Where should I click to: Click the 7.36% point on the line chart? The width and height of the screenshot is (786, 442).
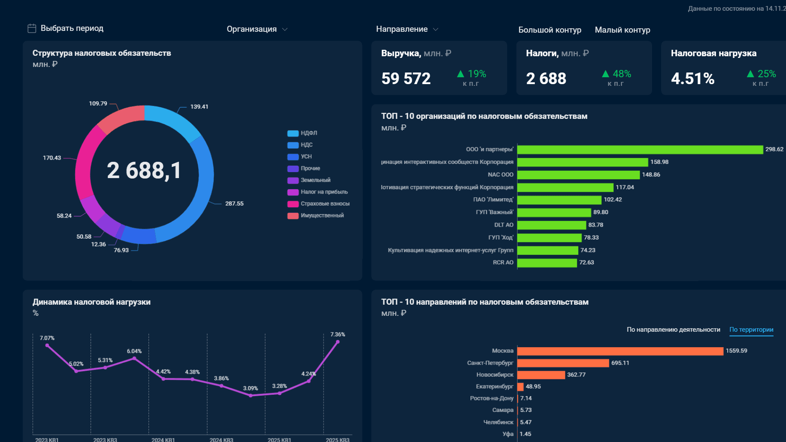pyautogui.click(x=338, y=342)
